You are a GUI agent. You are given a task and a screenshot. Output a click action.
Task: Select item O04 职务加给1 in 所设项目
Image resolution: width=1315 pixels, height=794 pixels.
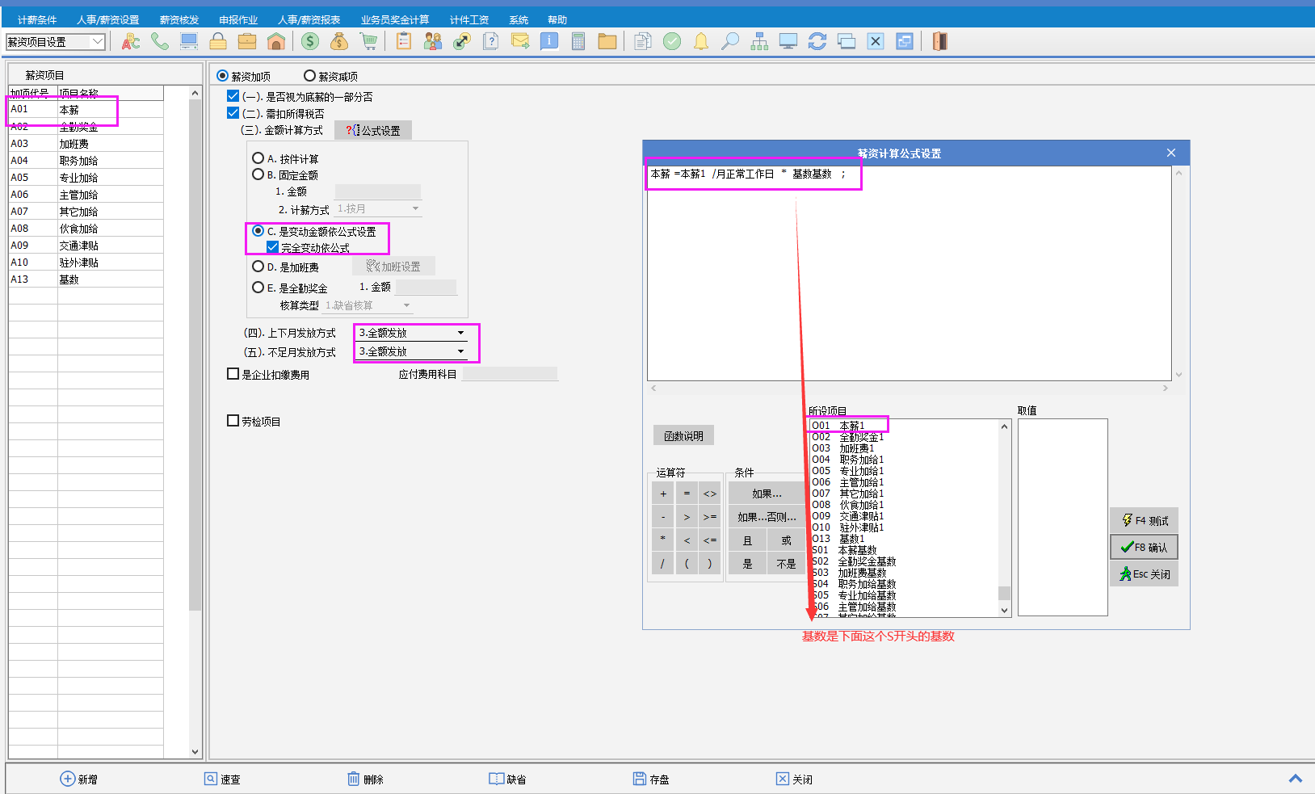pyautogui.click(x=848, y=460)
